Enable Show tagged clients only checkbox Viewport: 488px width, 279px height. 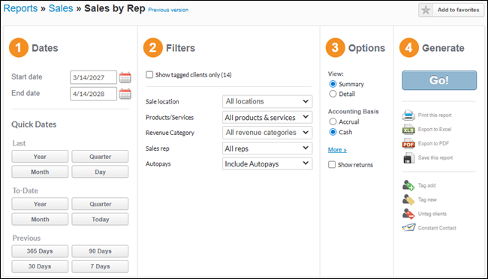pyautogui.click(x=149, y=75)
